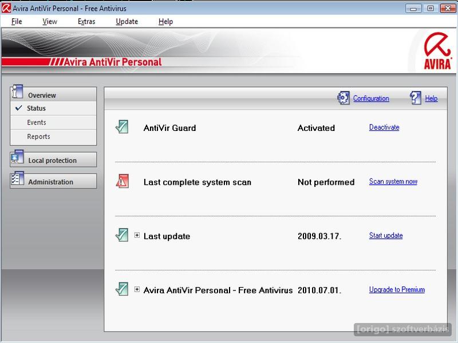Click Scan system now link

[393, 181]
